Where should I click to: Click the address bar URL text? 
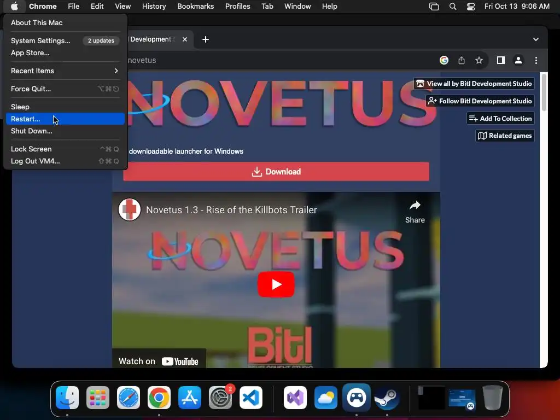[x=142, y=60]
